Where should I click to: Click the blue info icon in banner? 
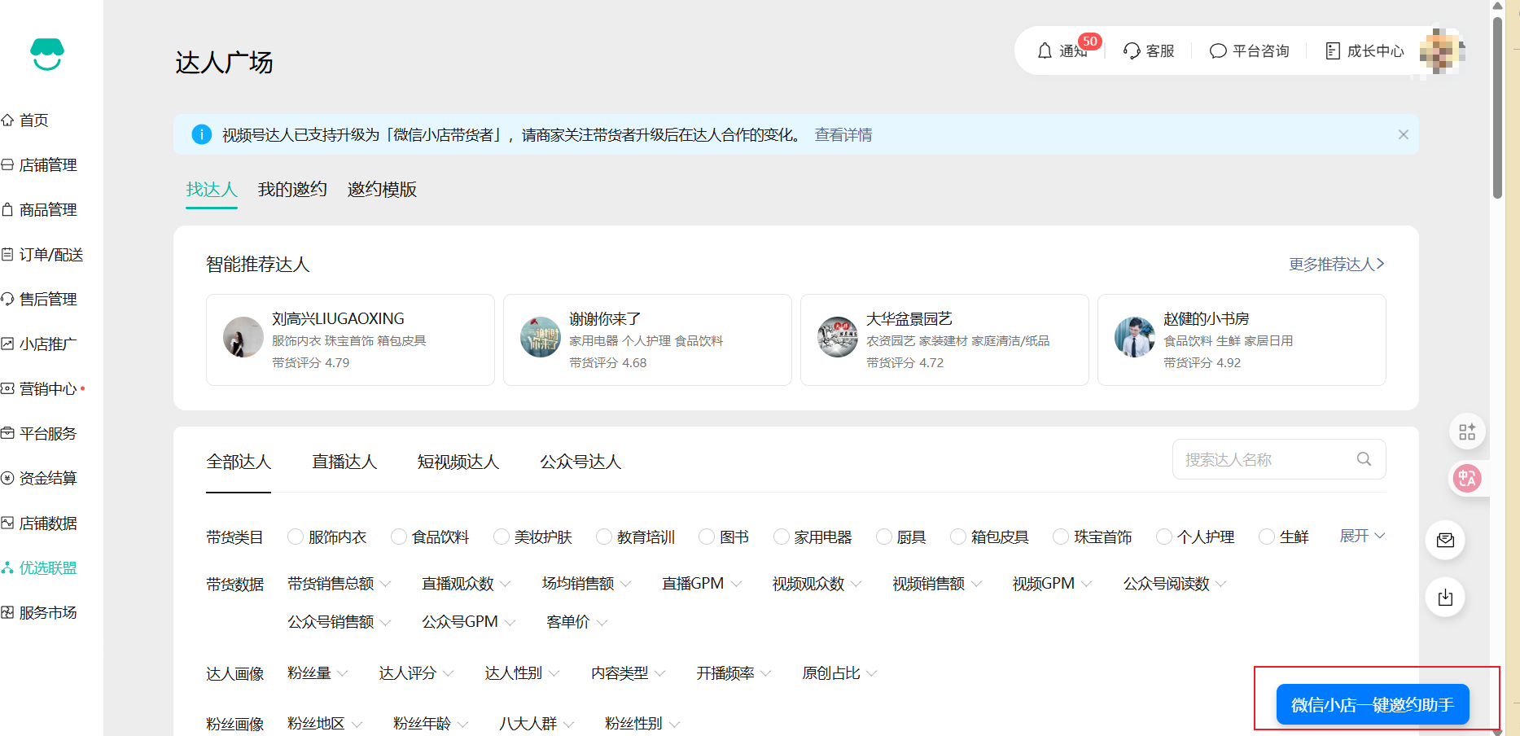click(201, 134)
